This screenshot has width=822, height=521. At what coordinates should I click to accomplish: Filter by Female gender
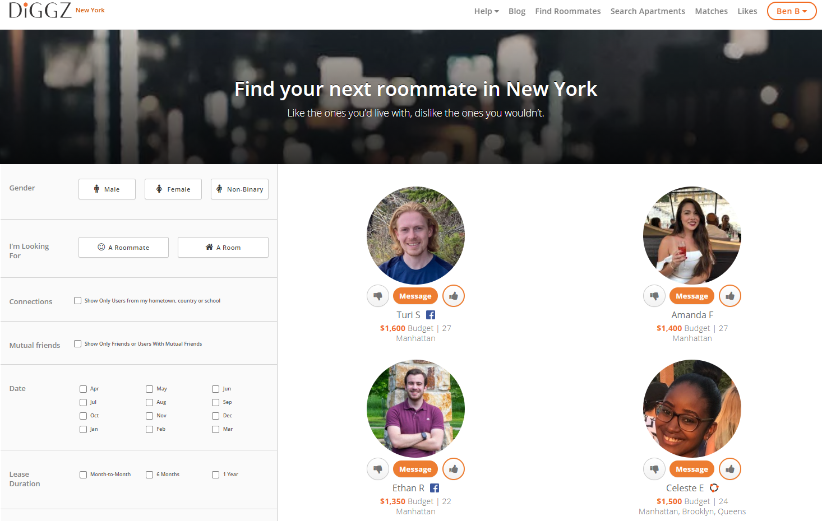173,189
